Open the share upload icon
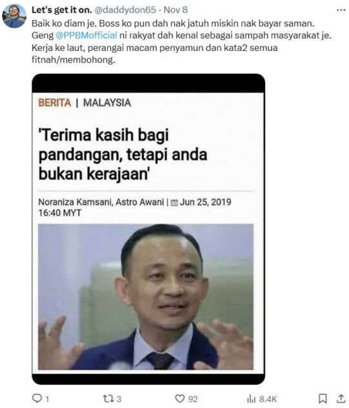The image size is (349, 408). (341, 398)
